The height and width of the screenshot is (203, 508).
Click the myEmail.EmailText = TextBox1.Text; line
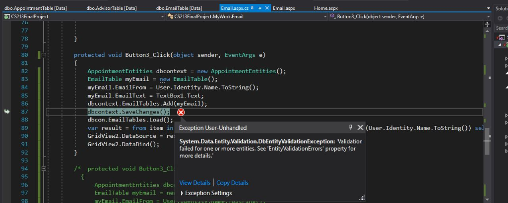click(145, 95)
